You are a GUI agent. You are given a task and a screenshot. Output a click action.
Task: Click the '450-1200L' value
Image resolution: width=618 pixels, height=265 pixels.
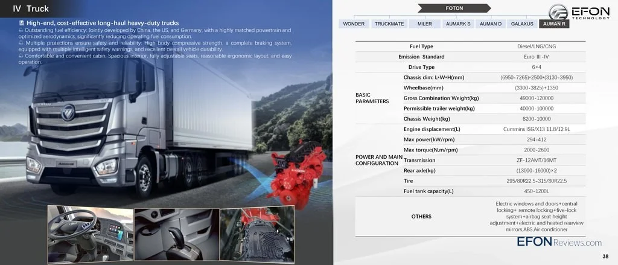(537, 191)
